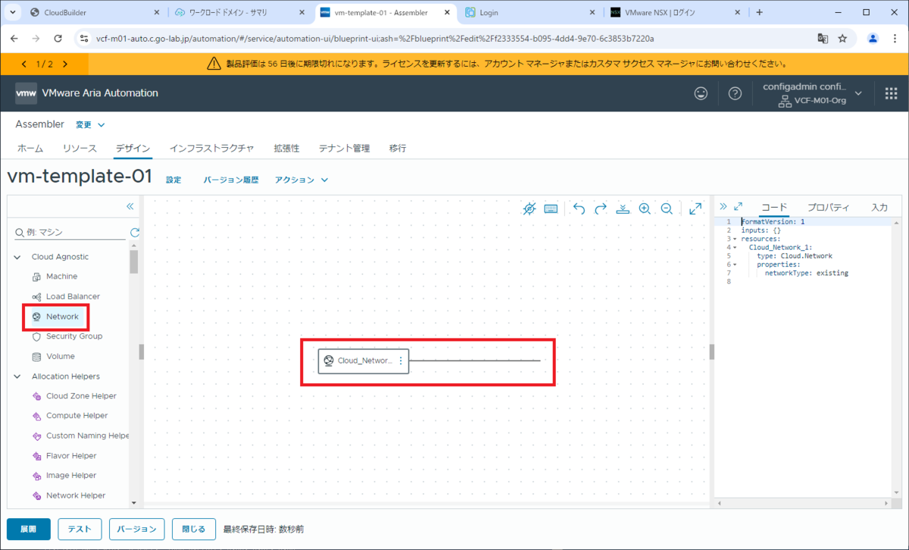
Task: Click the resource search field
Action: [70, 233]
